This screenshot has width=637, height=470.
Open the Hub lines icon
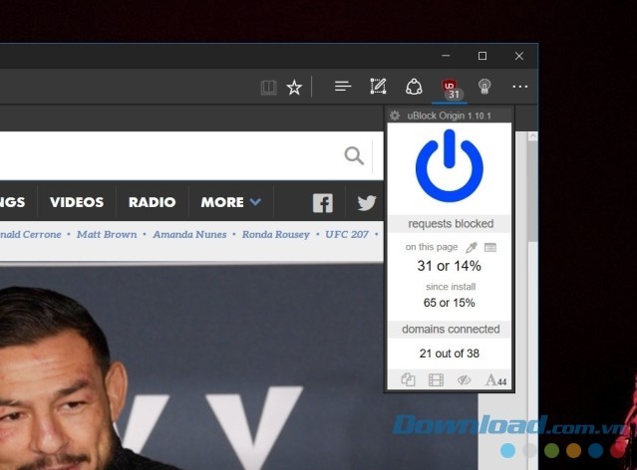343,87
